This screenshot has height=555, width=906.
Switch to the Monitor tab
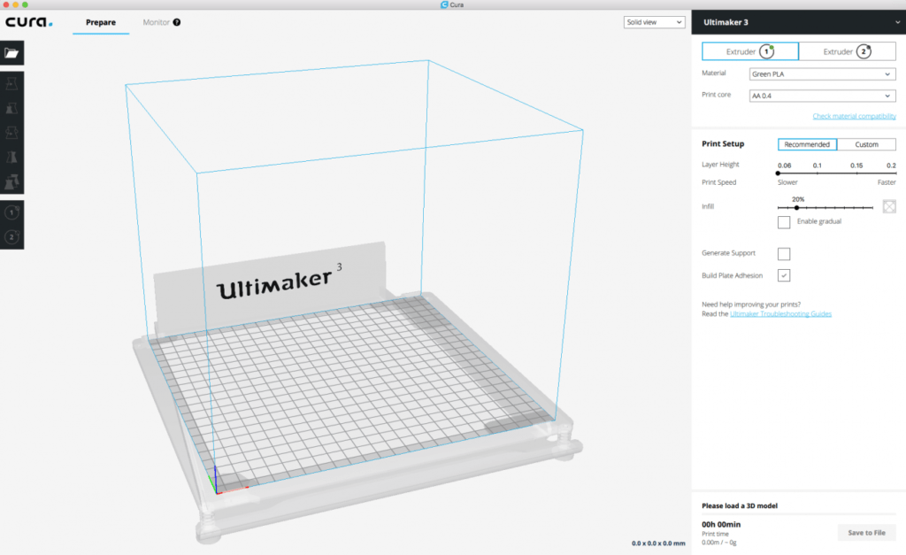tap(156, 22)
